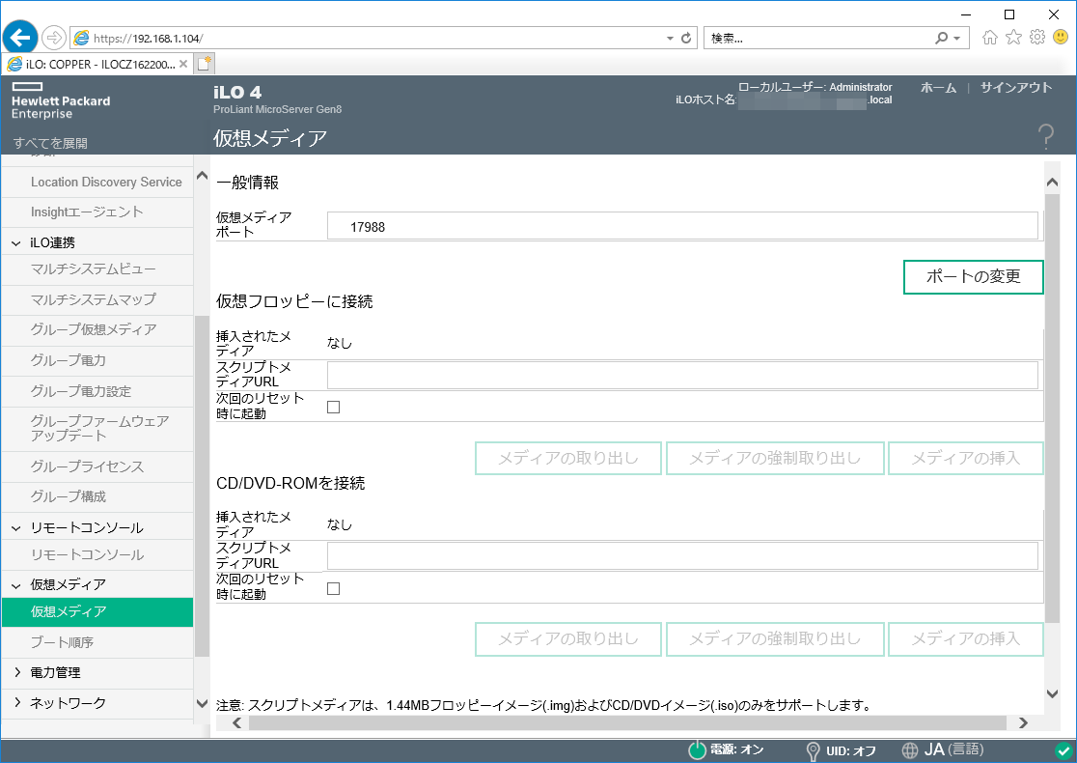Open グループライセンス page
This screenshot has width=1077, height=763.
pos(87,466)
